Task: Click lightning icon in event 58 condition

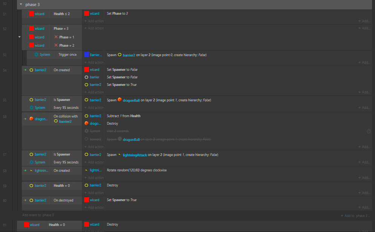Action: pyautogui.click(x=32, y=171)
